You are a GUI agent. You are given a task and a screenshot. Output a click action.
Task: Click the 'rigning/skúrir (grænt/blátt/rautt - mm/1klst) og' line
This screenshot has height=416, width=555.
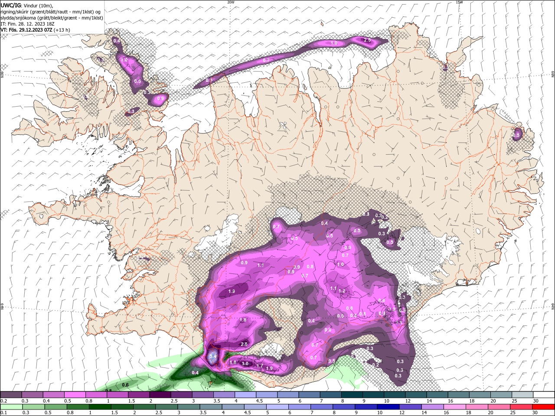click(x=51, y=11)
